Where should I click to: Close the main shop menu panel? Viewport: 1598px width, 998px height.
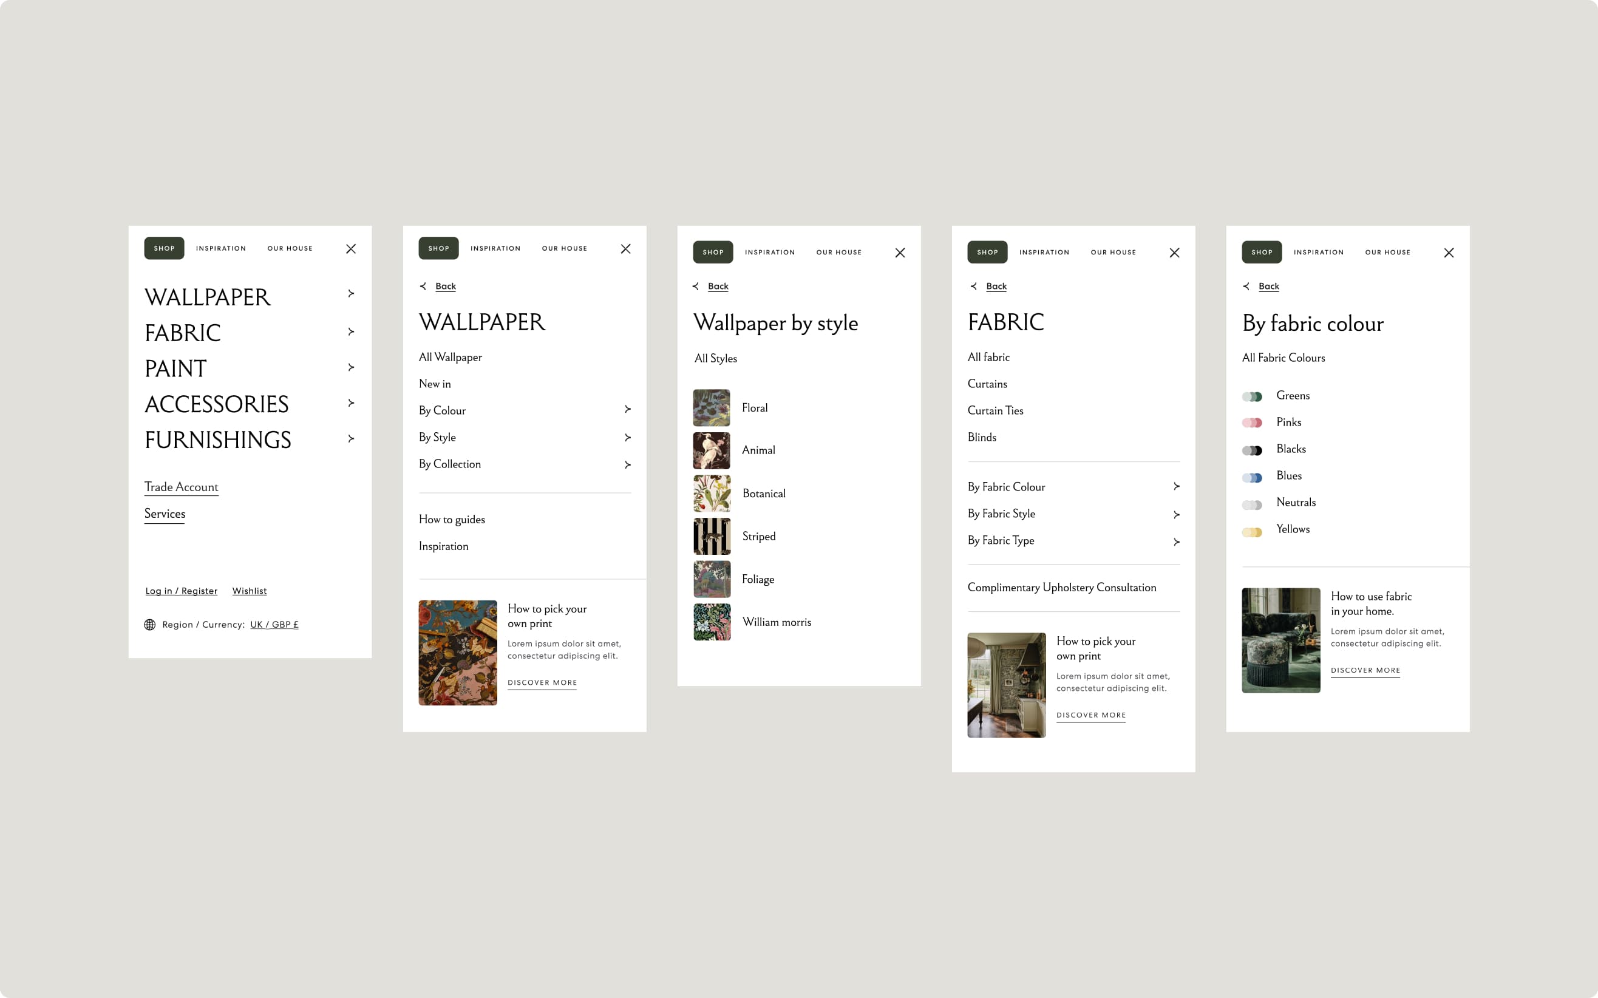tap(351, 249)
